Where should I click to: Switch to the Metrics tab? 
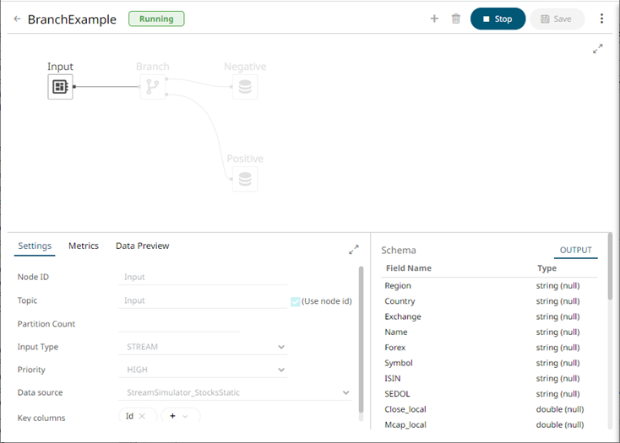(84, 246)
